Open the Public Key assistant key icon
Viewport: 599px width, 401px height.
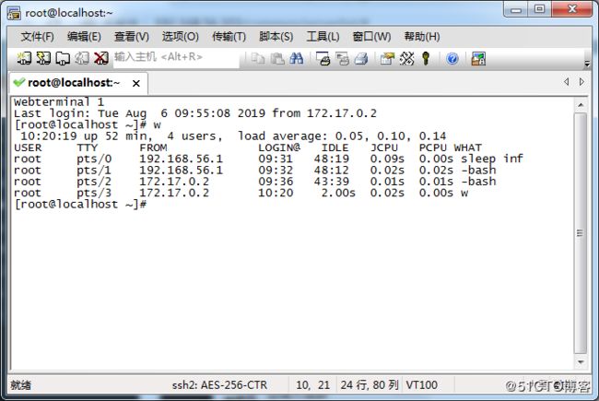pyautogui.click(x=426, y=58)
